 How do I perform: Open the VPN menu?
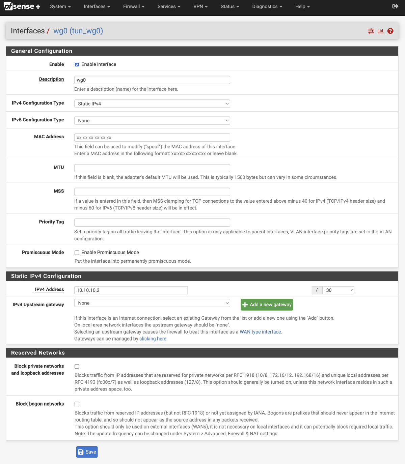tap(200, 6)
